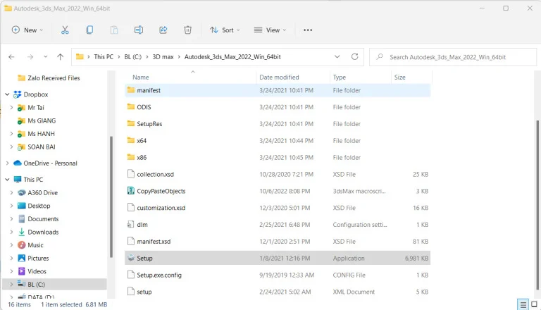Go back with the left arrow
The height and width of the screenshot is (310, 541).
(11, 57)
